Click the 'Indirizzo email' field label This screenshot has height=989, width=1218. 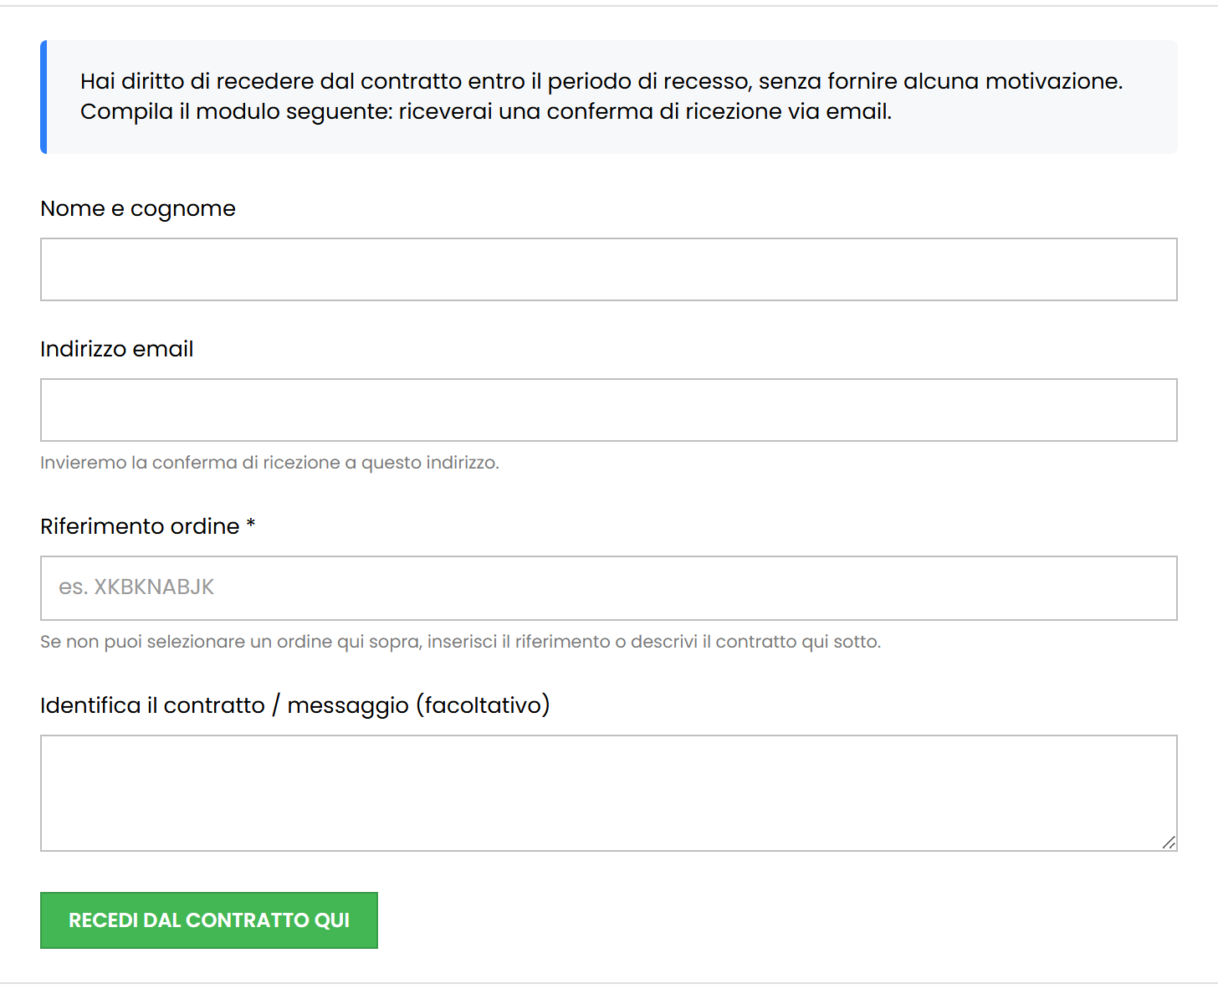[117, 349]
